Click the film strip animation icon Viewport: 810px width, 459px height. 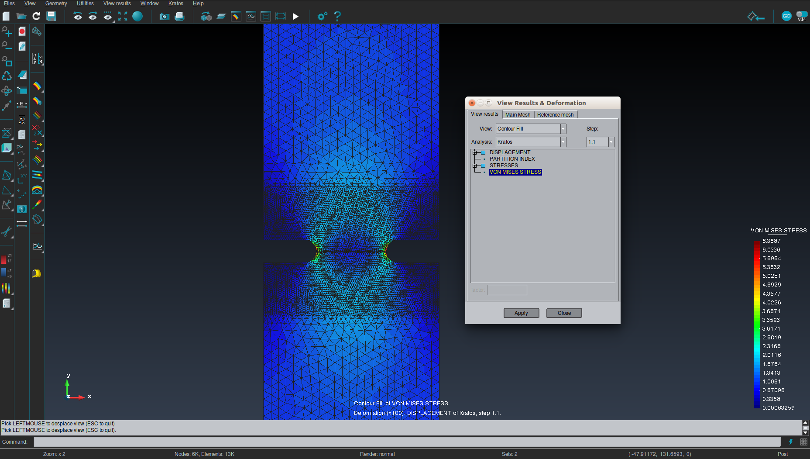tap(281, 17)
